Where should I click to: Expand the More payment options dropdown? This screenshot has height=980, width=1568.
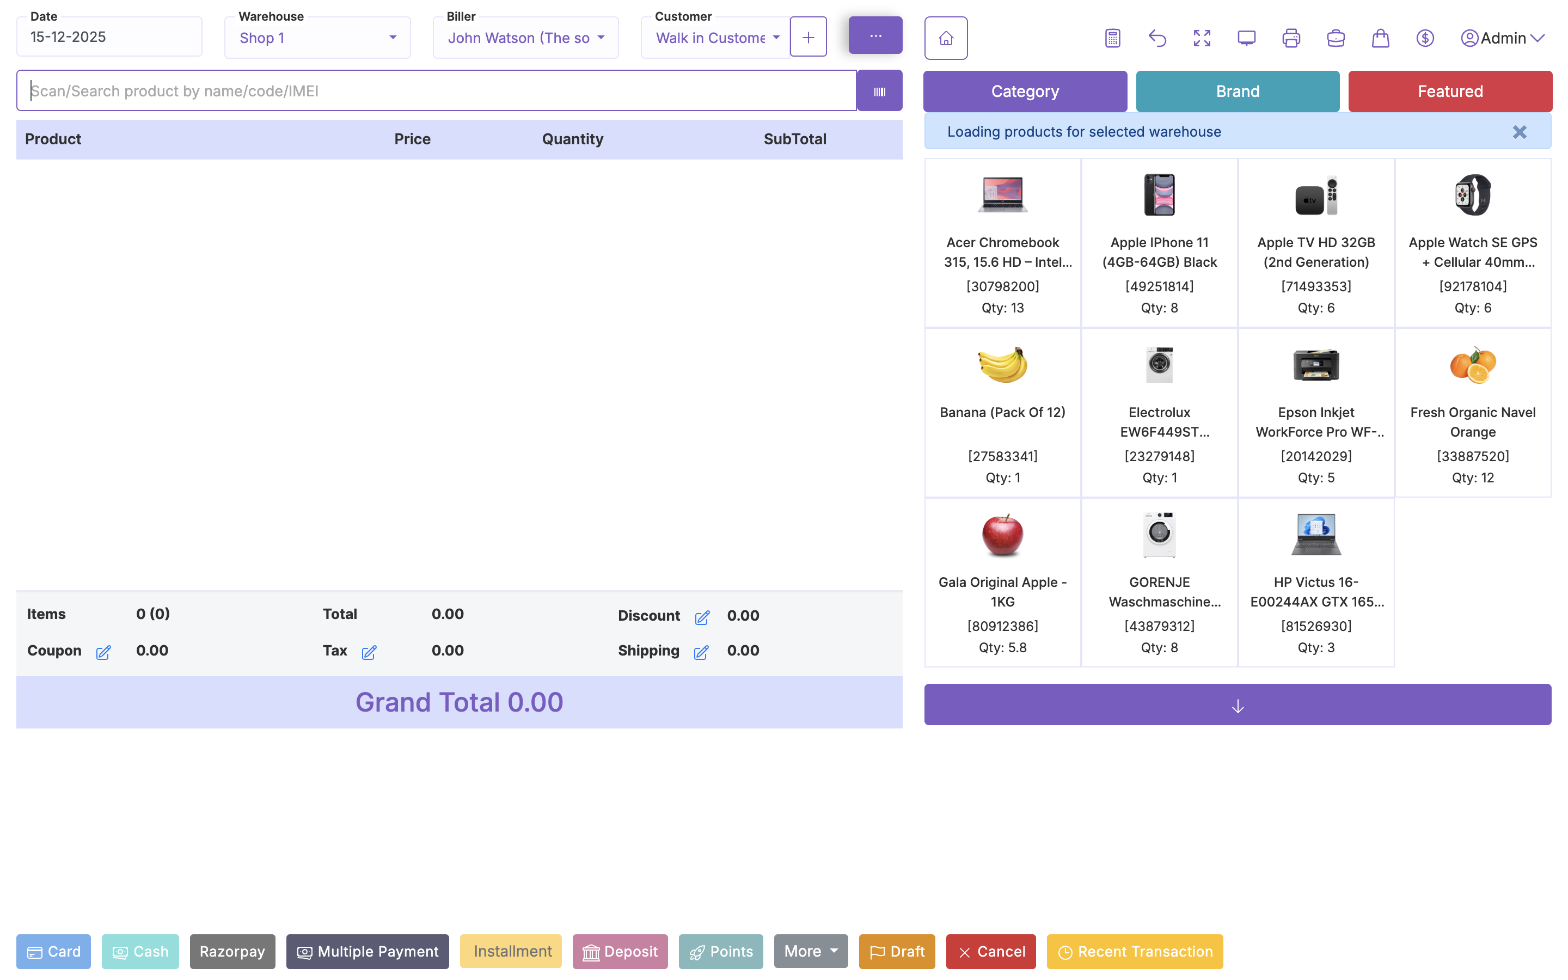point(810,952)
